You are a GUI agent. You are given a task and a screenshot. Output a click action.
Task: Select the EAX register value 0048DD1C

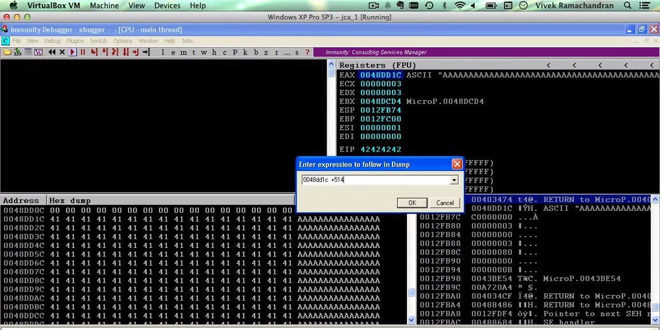[x=381, y=75]
